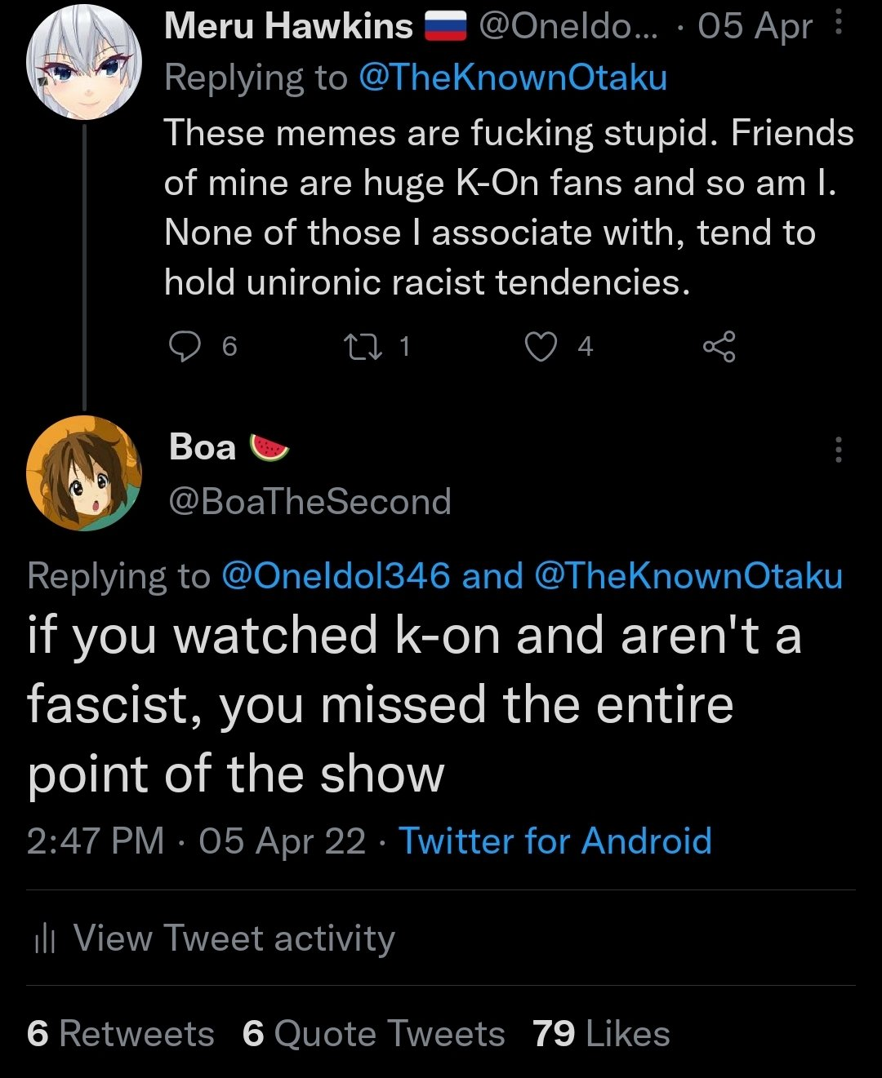Screen dimensions: 882x1078
Task: View the 79 Likes list
Action: coord(601,1033)
